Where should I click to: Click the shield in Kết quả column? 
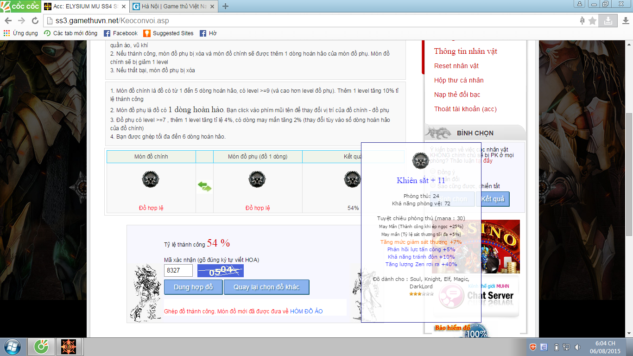tap(353, 179)
